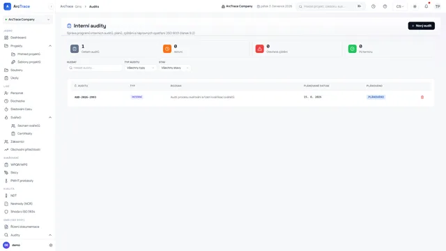Image resolution: width=446 pixels, height=251 pixels.
Task: Open Personál page
Action: [17, 93]
